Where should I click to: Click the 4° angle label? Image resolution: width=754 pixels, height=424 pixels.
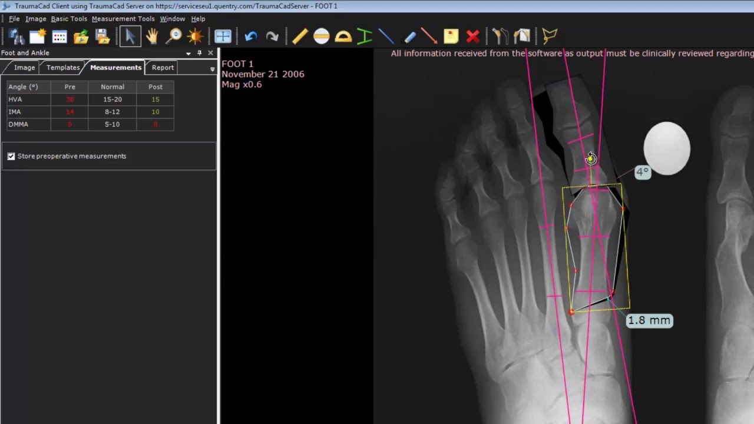(642, 172)
